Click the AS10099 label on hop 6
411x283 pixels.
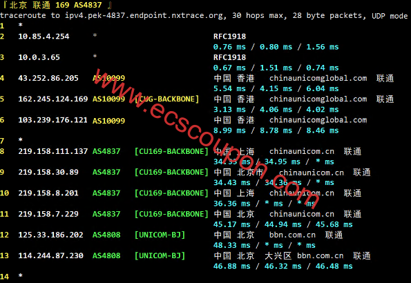point(108,121)
